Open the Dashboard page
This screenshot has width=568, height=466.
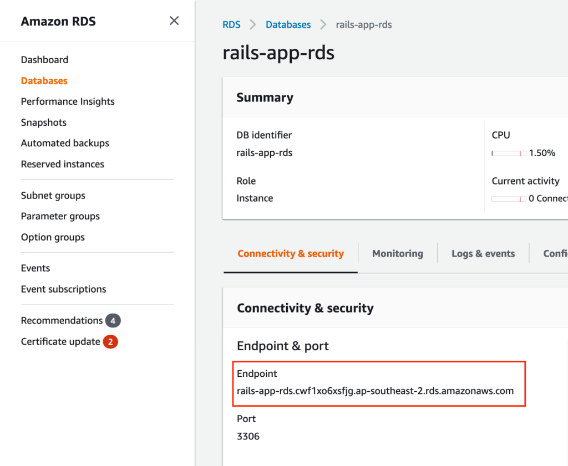coord(44,60)
